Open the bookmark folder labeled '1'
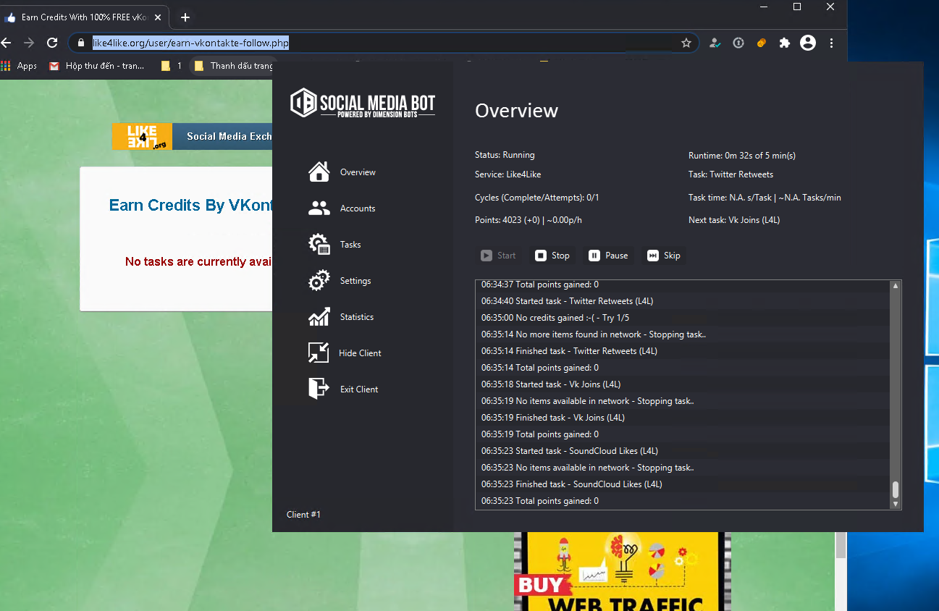The width and height of the screenshot is (939, 611). (172, 66)
